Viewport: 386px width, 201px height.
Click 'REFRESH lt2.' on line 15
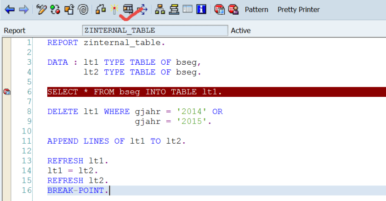click(78, 181)
